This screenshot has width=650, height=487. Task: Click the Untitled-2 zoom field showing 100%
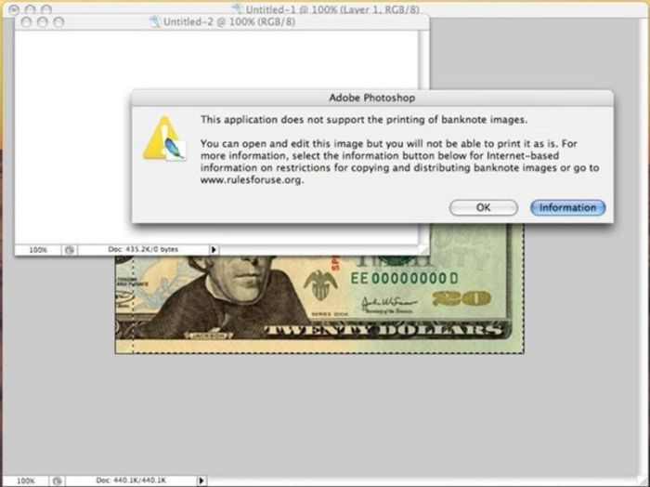[x=38, y=250]
